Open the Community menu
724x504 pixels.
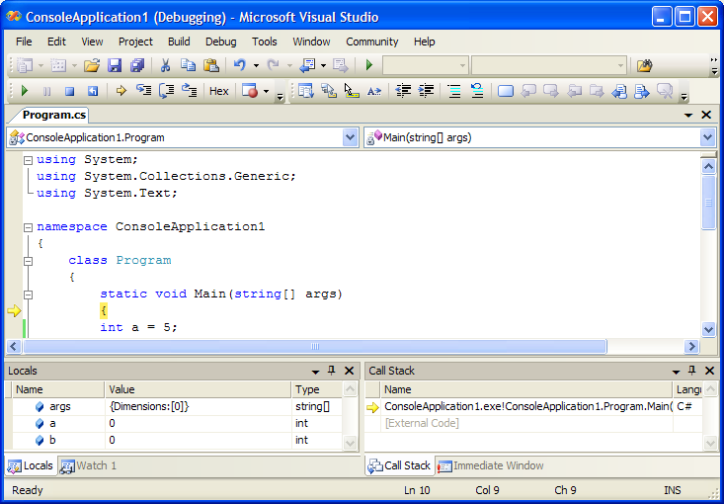[x=371, y=42]
